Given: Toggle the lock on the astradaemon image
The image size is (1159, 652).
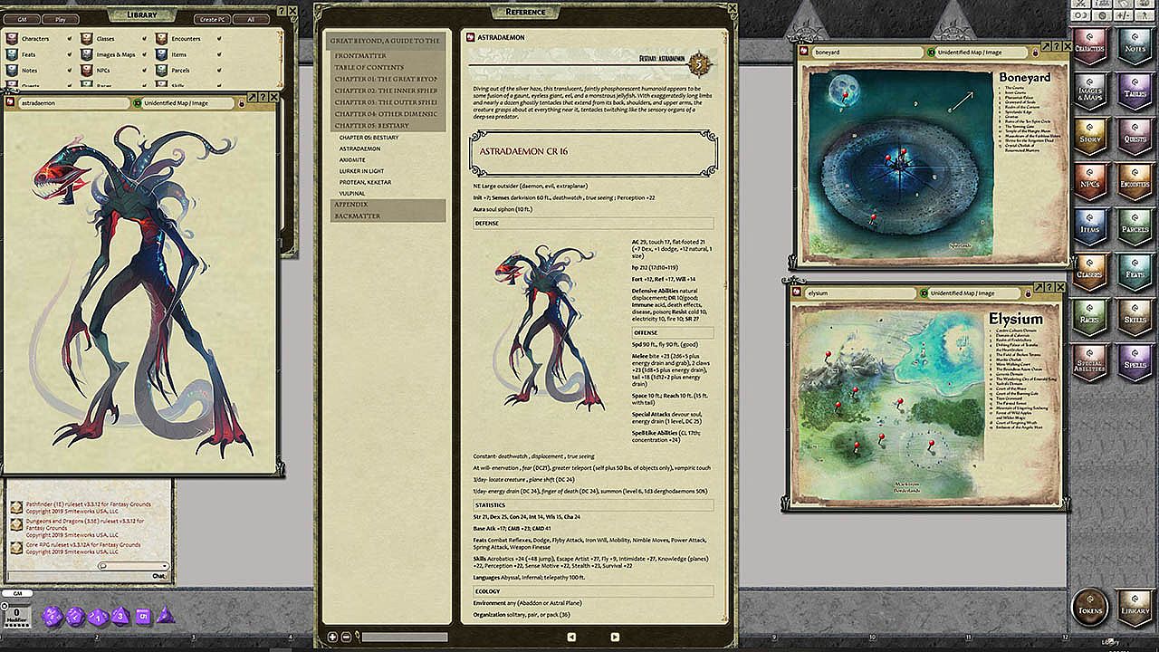Looking at the screenshot, I should pyautogui.click(x=242, y=103).
